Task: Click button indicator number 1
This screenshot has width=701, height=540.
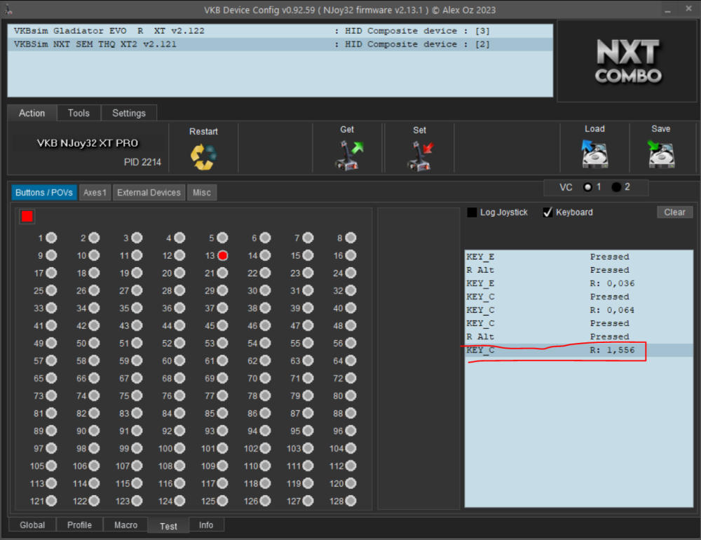Action: click(x=51, y=238)
